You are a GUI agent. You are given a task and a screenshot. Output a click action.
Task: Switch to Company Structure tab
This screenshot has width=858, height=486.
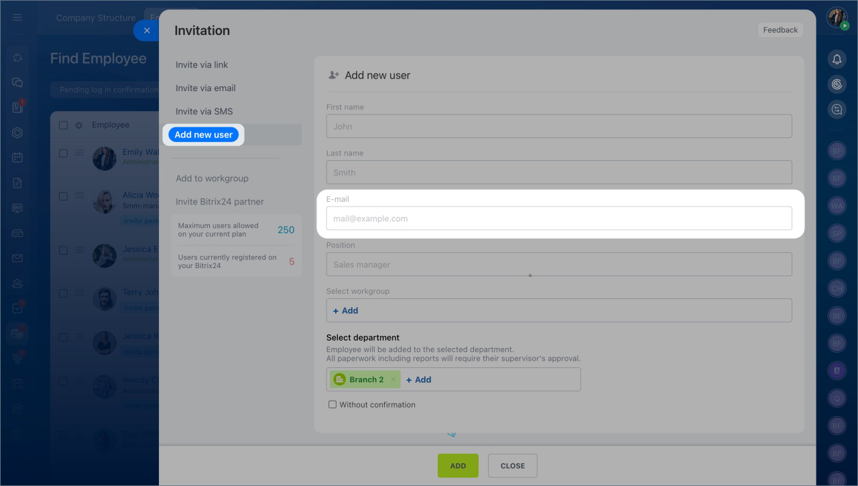(x=96, y=18)
